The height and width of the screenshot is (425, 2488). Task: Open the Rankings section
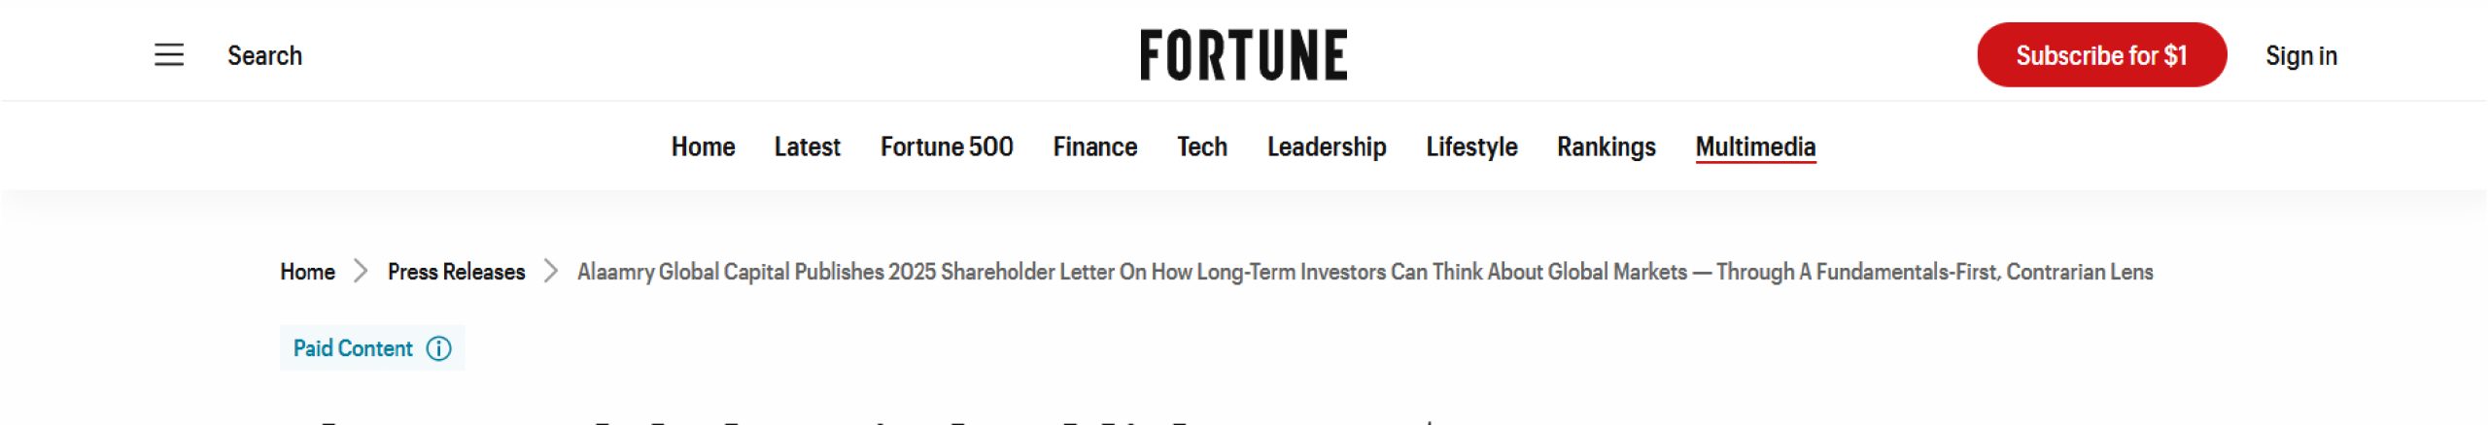coord(1606,147)
